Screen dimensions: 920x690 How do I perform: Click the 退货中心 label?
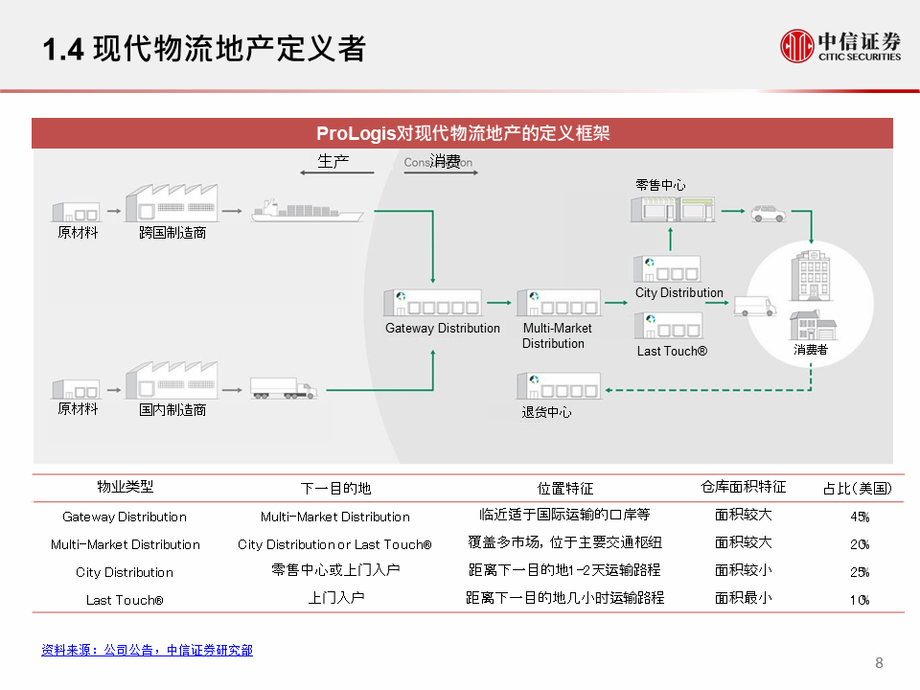click(546, 412)
